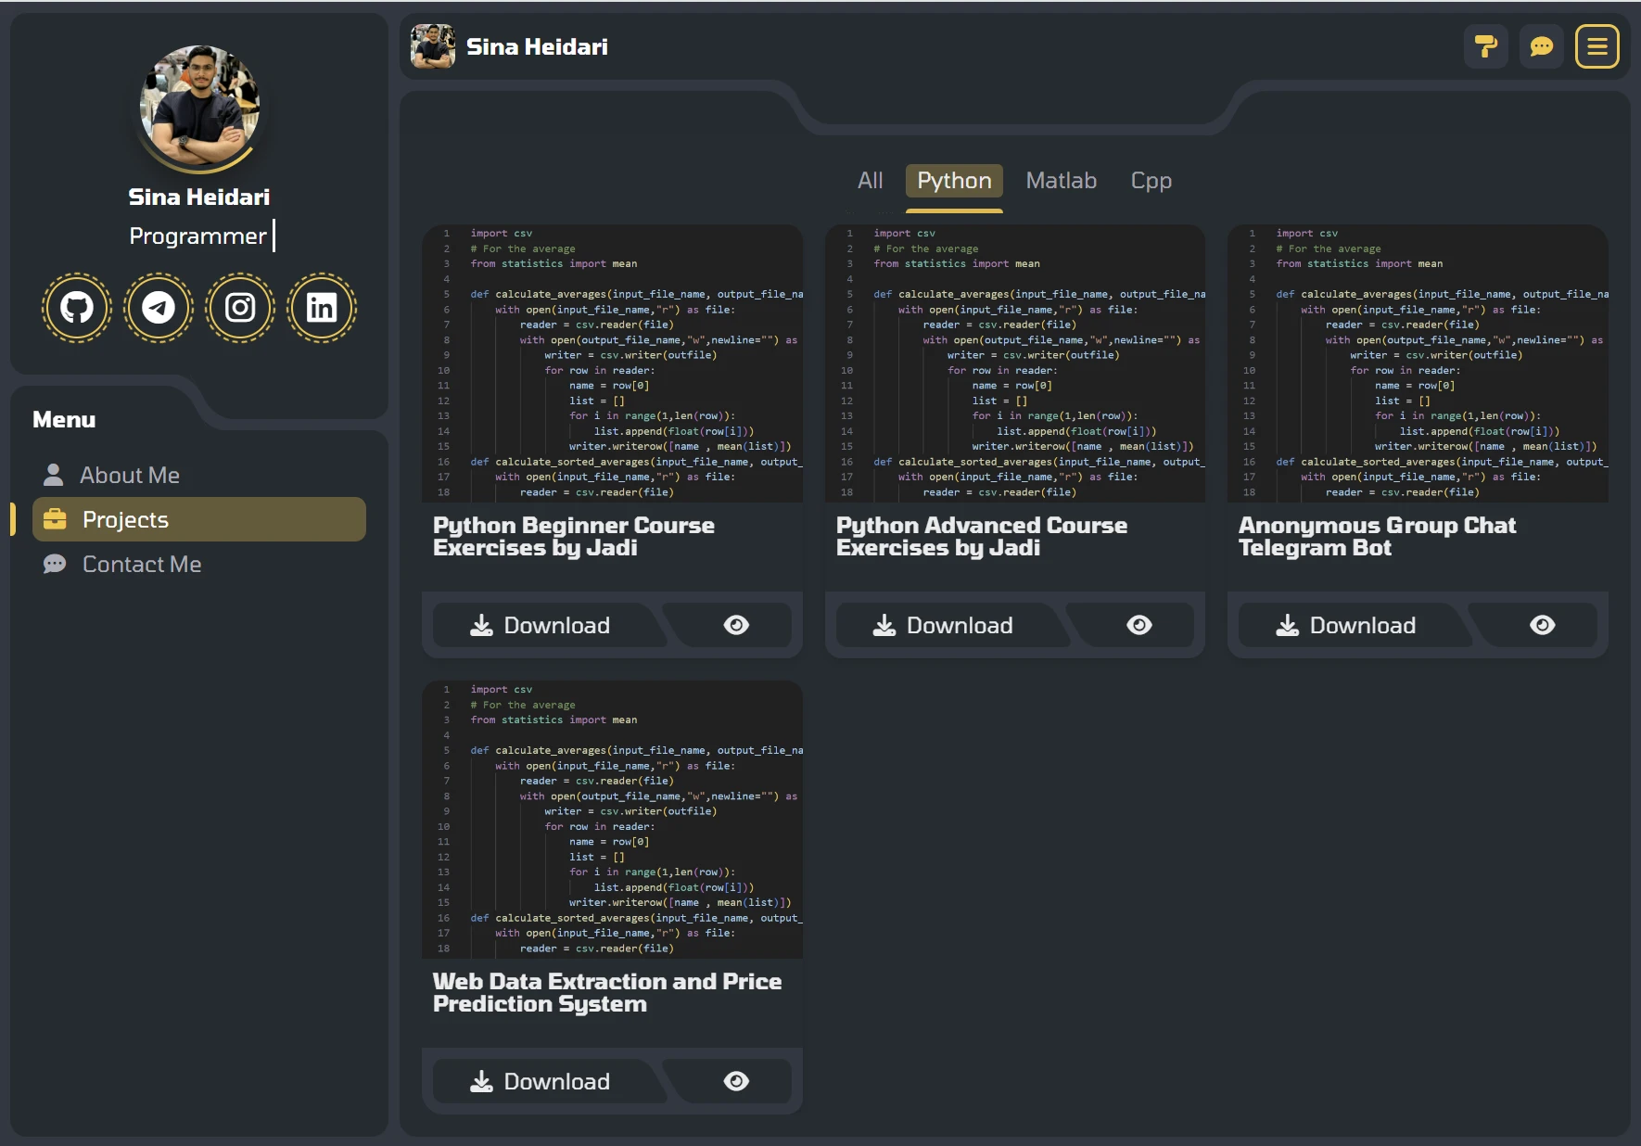Click the header profile avatar
The image size is (1641, 1146).
[x=433, y=46]
